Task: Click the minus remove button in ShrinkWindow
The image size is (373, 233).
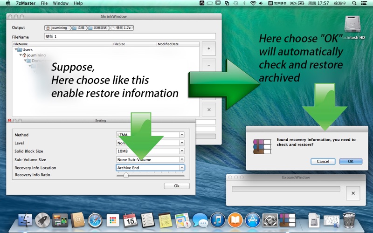Action: (x=209, y=65)
